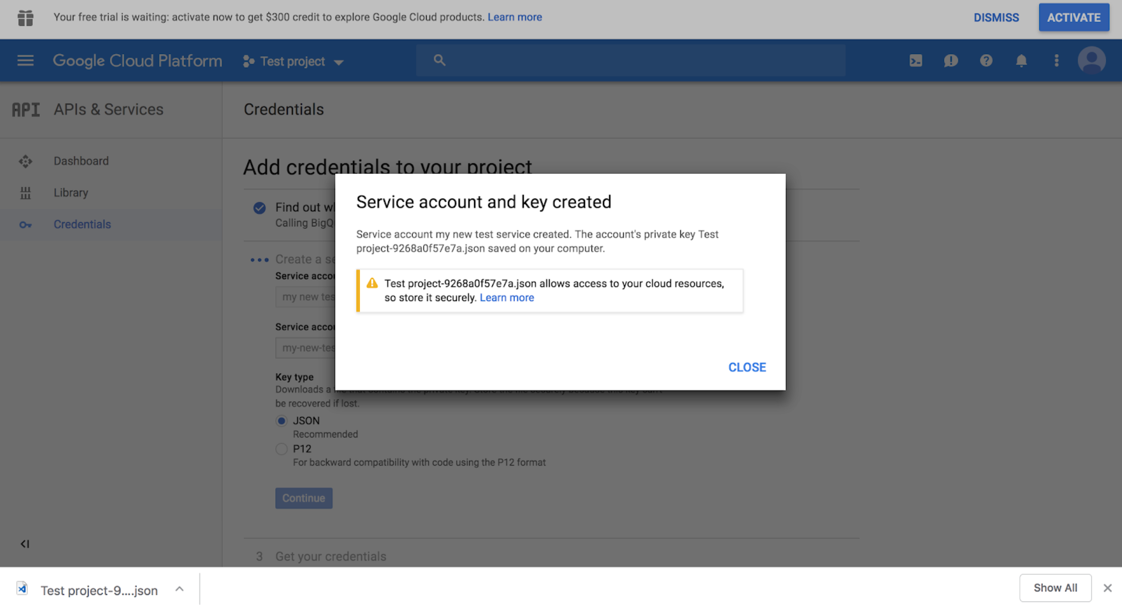This screenshot has height=608, width=1122.
Task: Open the hamburger navigation menu
Action: tap(25, 61)
